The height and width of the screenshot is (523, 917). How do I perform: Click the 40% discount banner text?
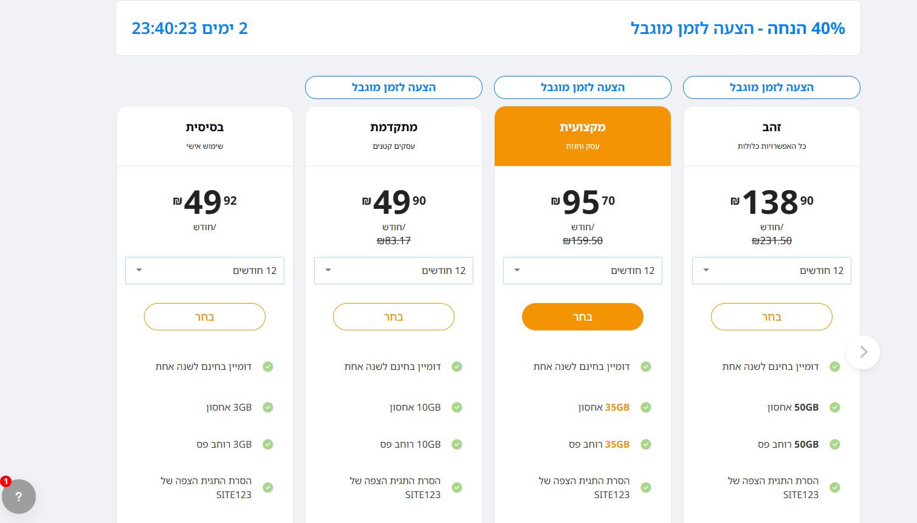(737, 29)
